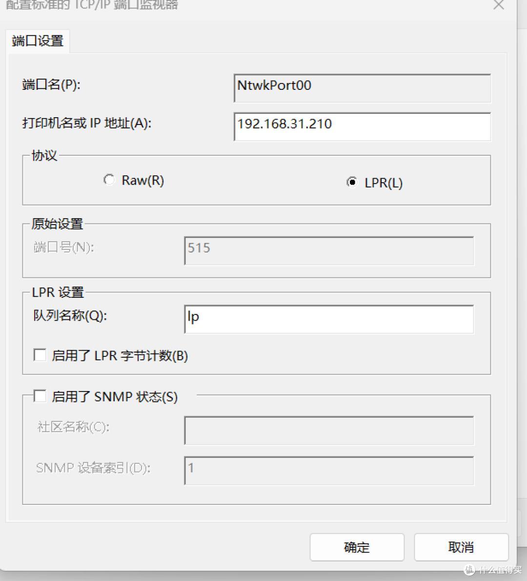Image resolution: width=527 pixels, height=581 pixels.
Task: Click the LPR 设置 group heading
Action: (x=58, y=292)
